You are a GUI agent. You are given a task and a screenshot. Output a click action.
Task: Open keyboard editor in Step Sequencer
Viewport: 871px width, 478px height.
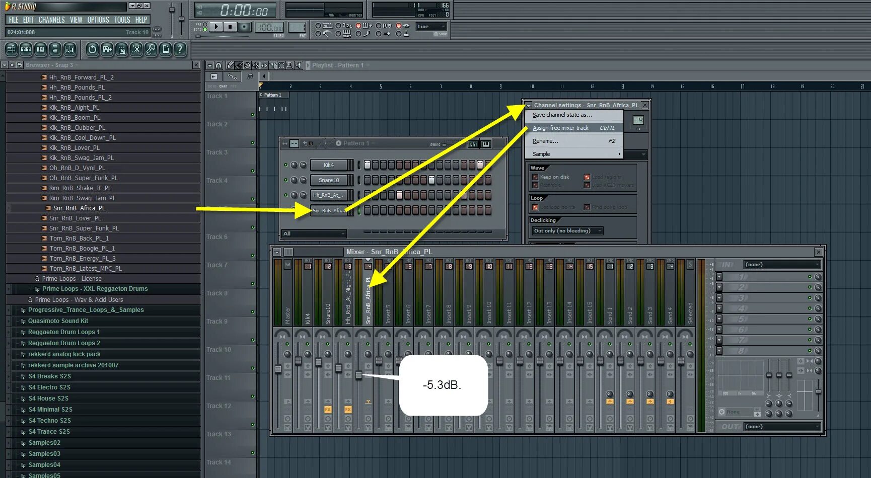pos(486,144)
